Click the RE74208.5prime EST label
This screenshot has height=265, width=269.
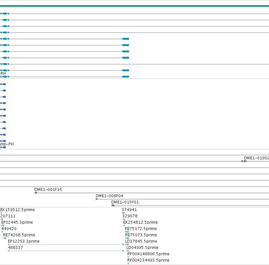[19, 235]
